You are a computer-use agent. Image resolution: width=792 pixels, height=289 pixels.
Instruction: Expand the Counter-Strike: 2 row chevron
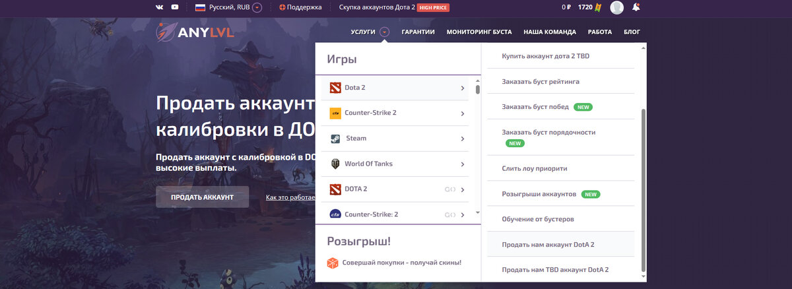(x=463, y=214)
